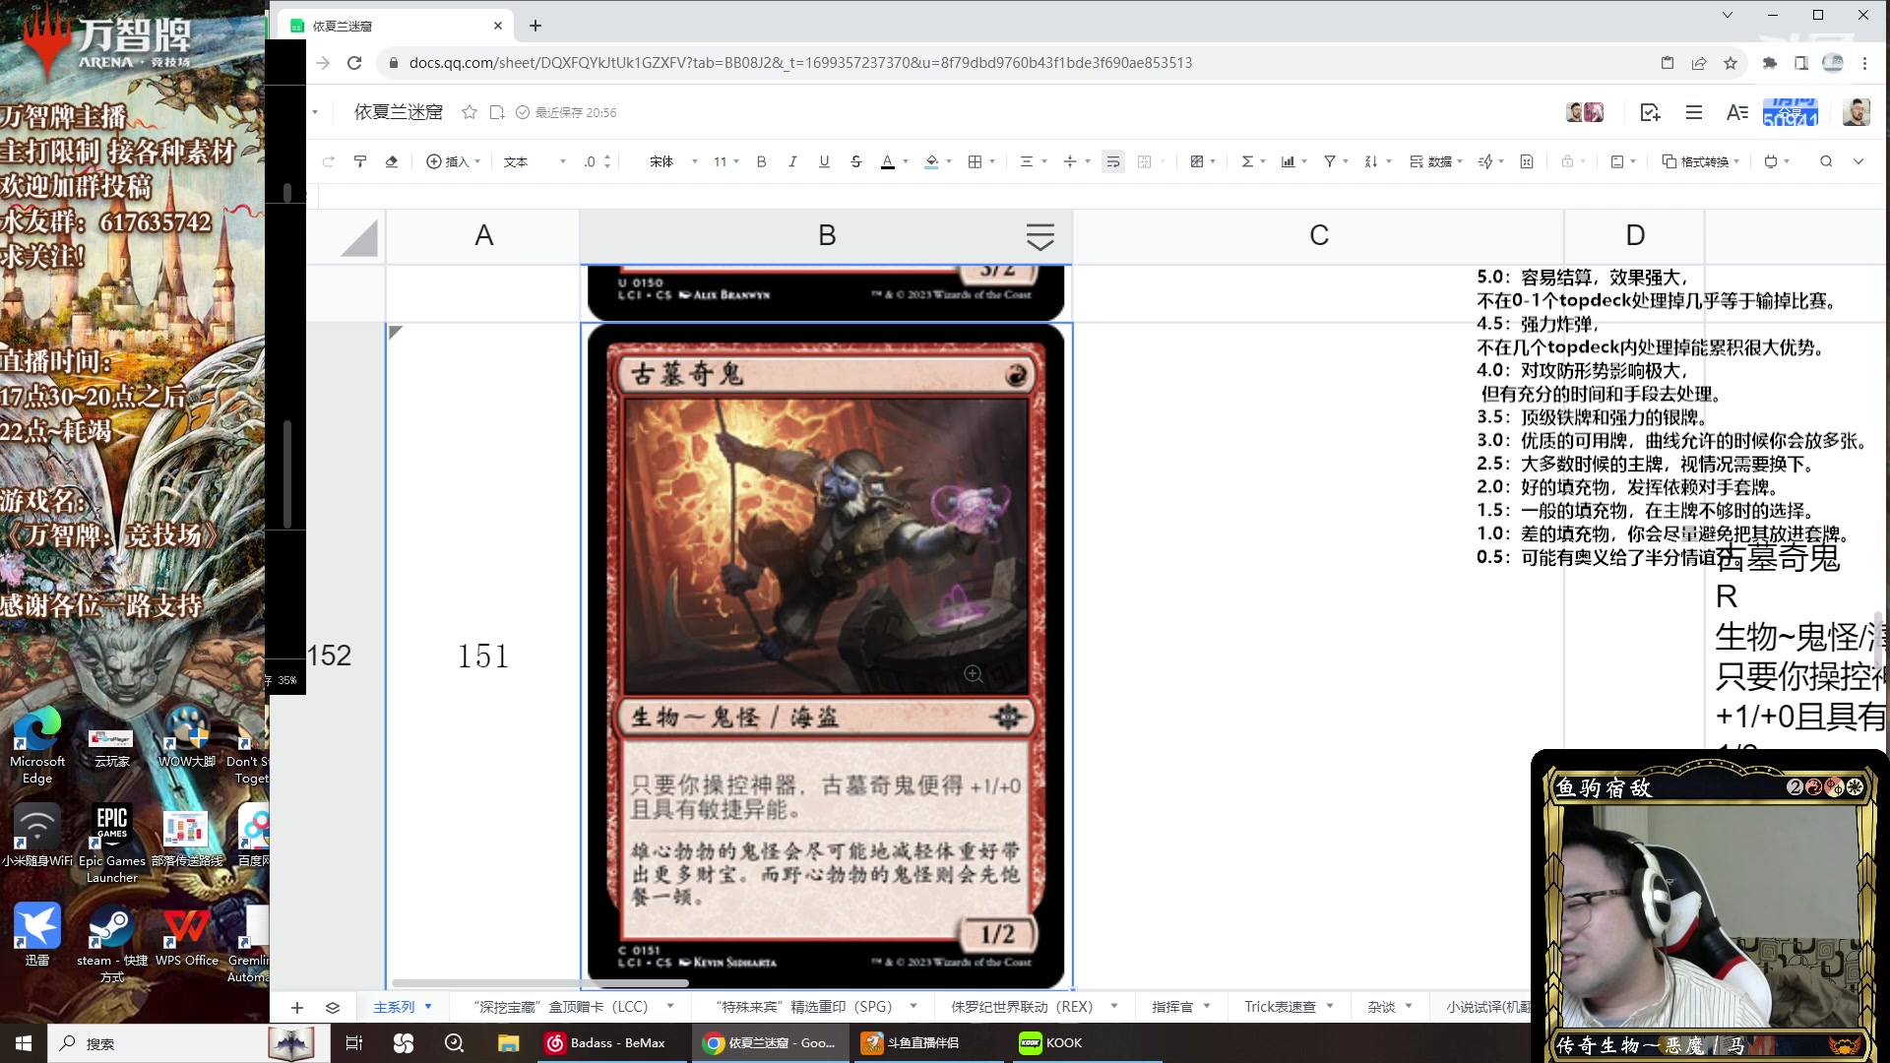The height and width of the screenshot is (1063, 1890).
Task: Click the horizontal scrollbar under the sheet
Action: tap(539, 982)
